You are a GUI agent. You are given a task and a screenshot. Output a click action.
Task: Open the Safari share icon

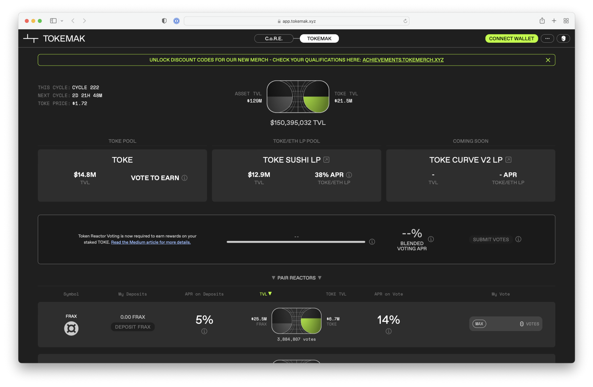point(542,21)
